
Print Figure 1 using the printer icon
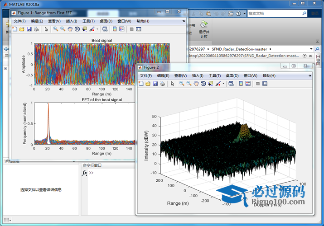point(36,29)
